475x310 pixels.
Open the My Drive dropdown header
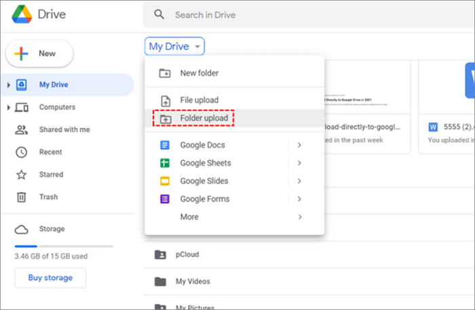(x=175, y=47)
